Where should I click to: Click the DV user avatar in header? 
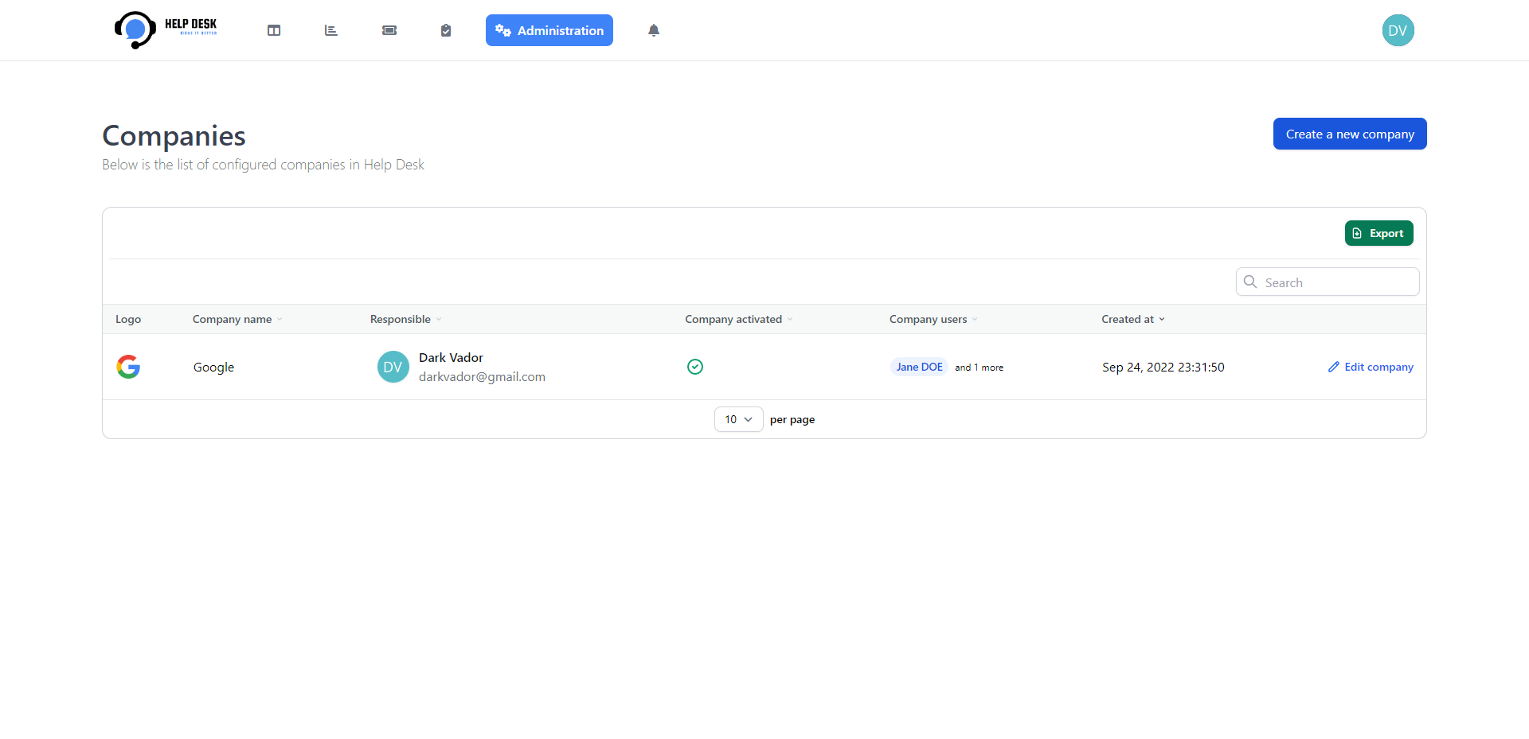pos(1398,30)
